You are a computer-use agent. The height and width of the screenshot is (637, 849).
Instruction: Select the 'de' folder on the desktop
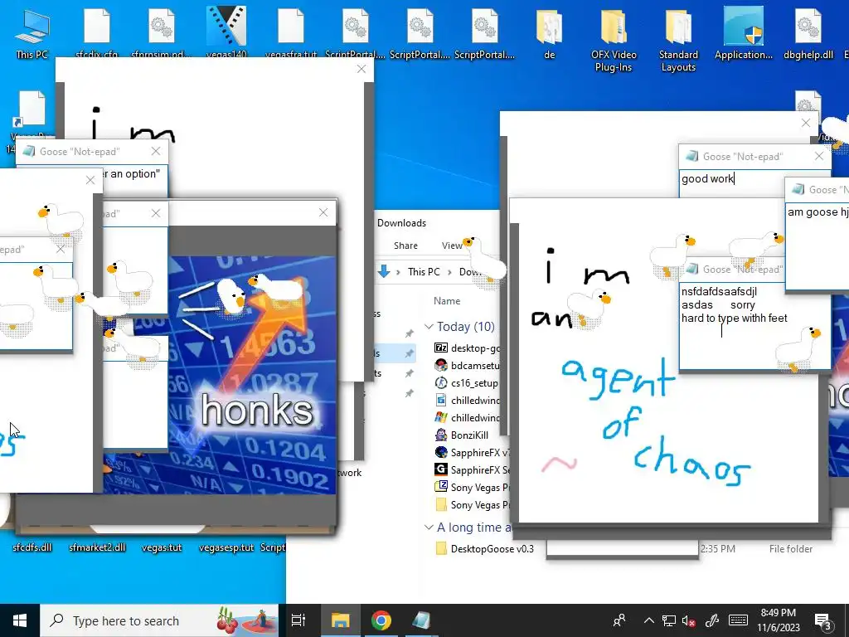549,32
